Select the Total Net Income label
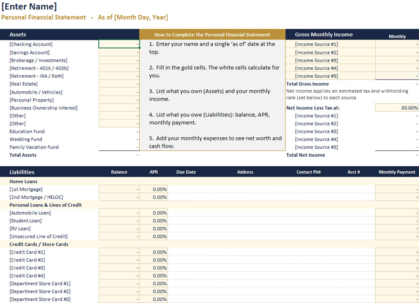Viewport: 419px width, 303px height. (x=306, y=155)
